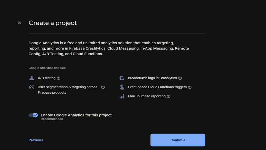Click the A/B testing flask icon
Screen dimensions: 266x150
31,78
